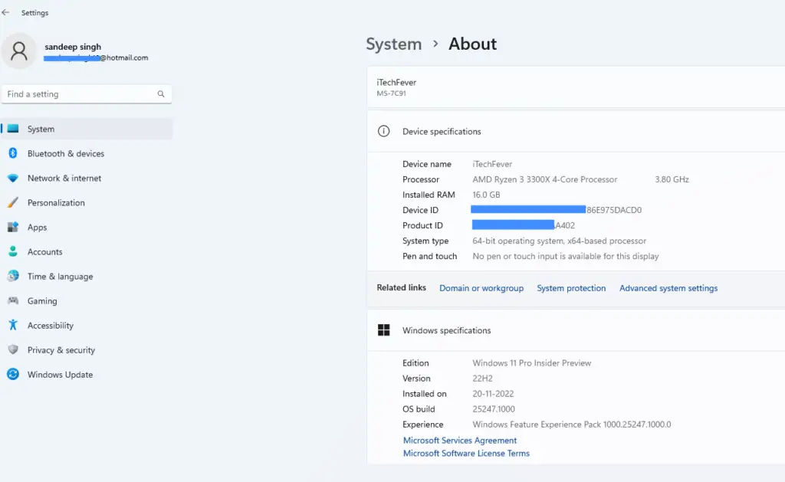Screen dimensions: 785x482
Task: Open the Accounts section
Action: point(87,251)
